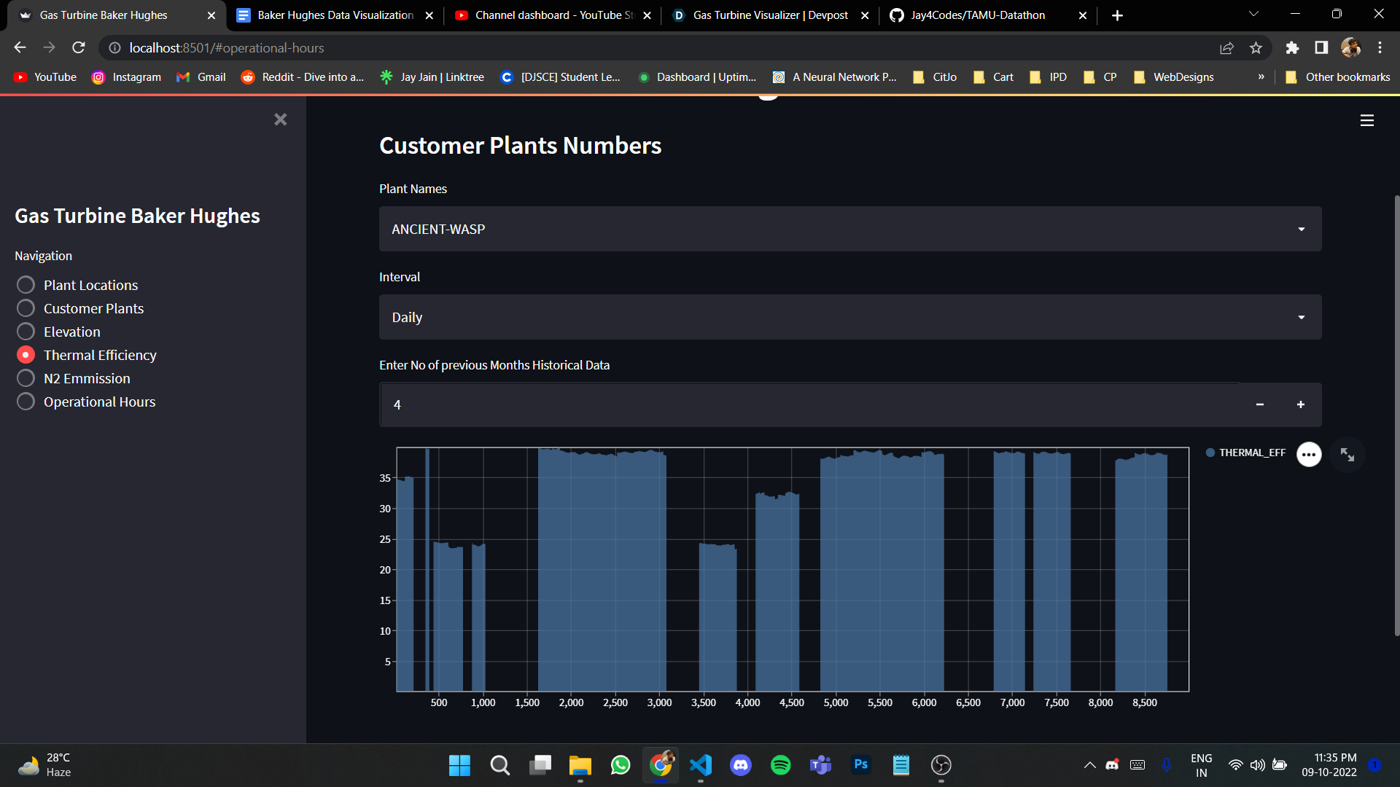Increase months with plus button

click(1300, 405)
